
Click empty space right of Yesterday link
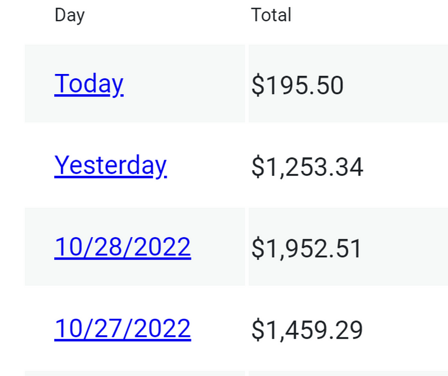click(206, 165)
